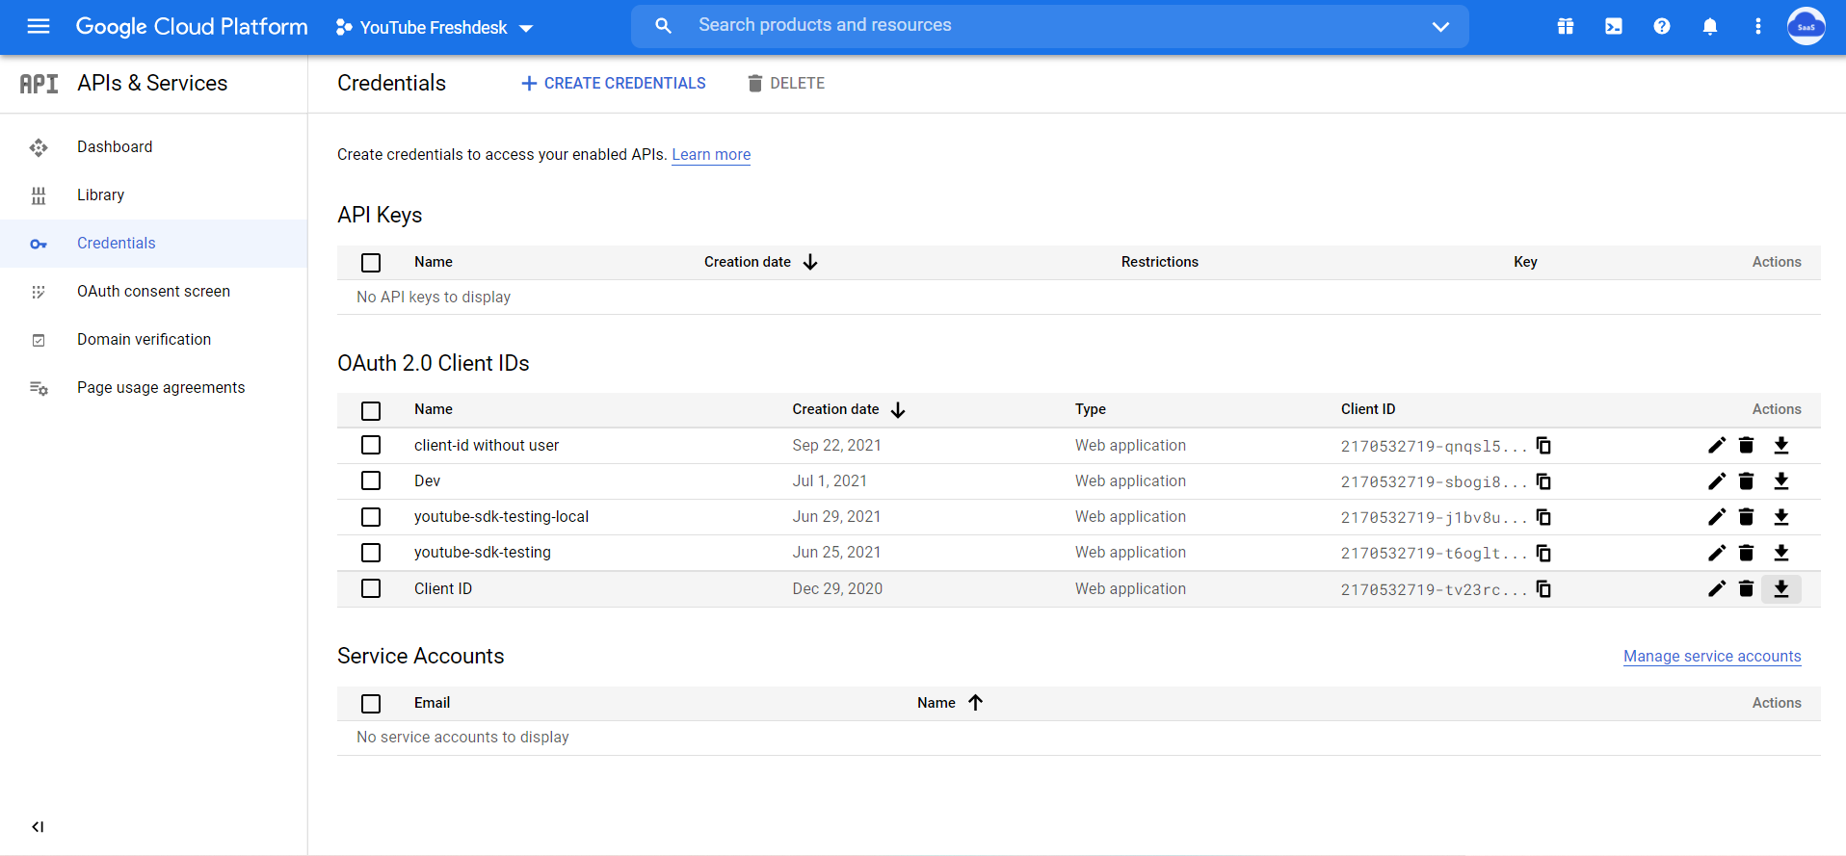
Task: Select all API Keys checkbox
Action: 371,263
